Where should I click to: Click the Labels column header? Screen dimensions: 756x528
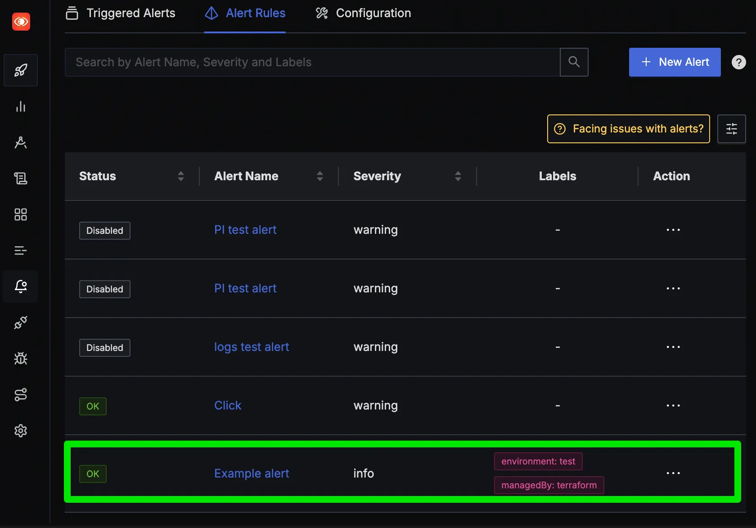558,176
